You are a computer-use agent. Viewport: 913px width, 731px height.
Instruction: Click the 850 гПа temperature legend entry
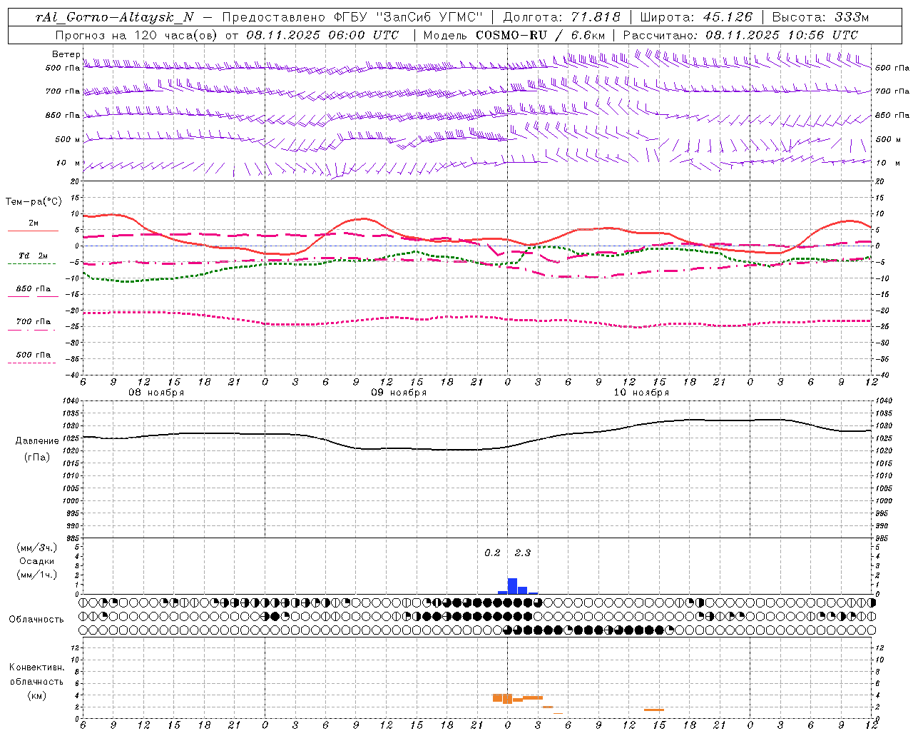point(33,289)
